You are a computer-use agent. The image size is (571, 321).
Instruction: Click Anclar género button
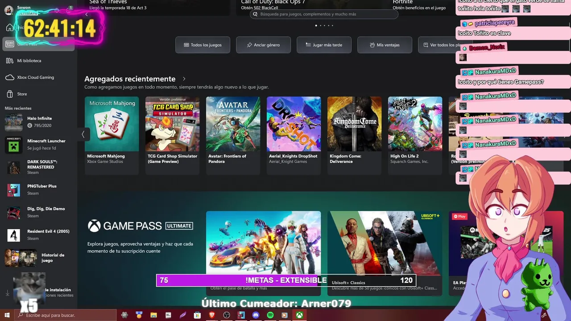pos(263,45)
